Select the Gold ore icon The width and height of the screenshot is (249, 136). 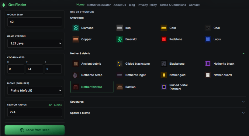coord(164,28)
